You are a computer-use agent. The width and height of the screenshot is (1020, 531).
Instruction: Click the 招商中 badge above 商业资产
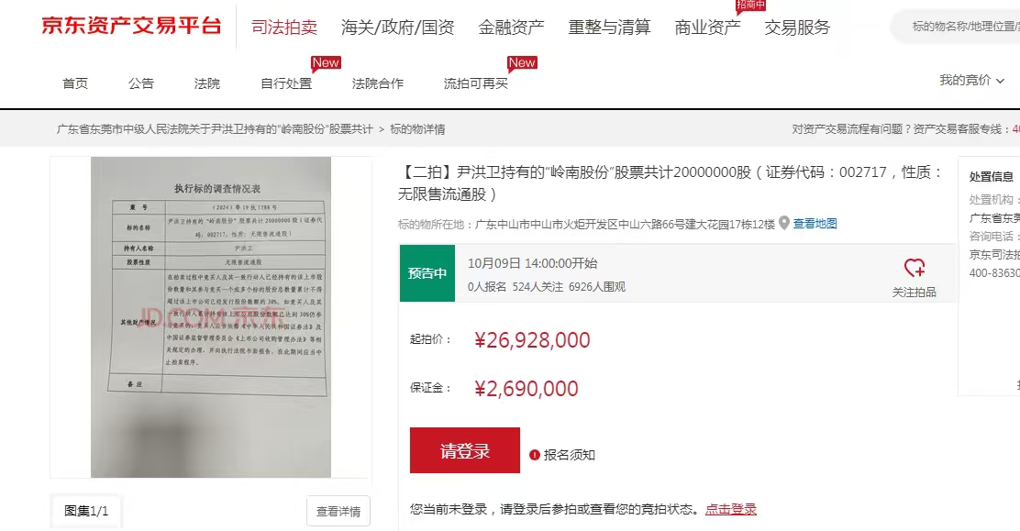click(x=750, y=6)
